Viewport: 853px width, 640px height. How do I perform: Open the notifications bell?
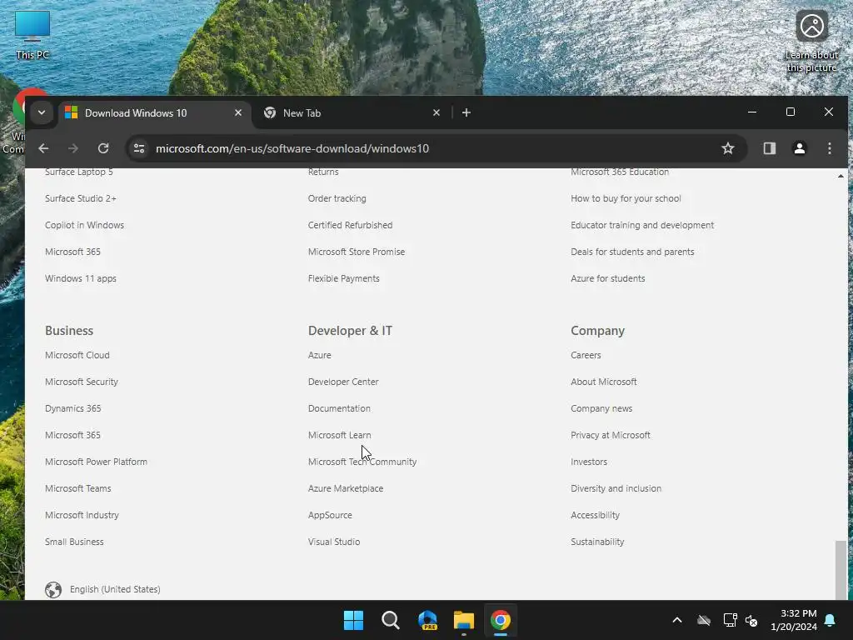click(830, 620)
